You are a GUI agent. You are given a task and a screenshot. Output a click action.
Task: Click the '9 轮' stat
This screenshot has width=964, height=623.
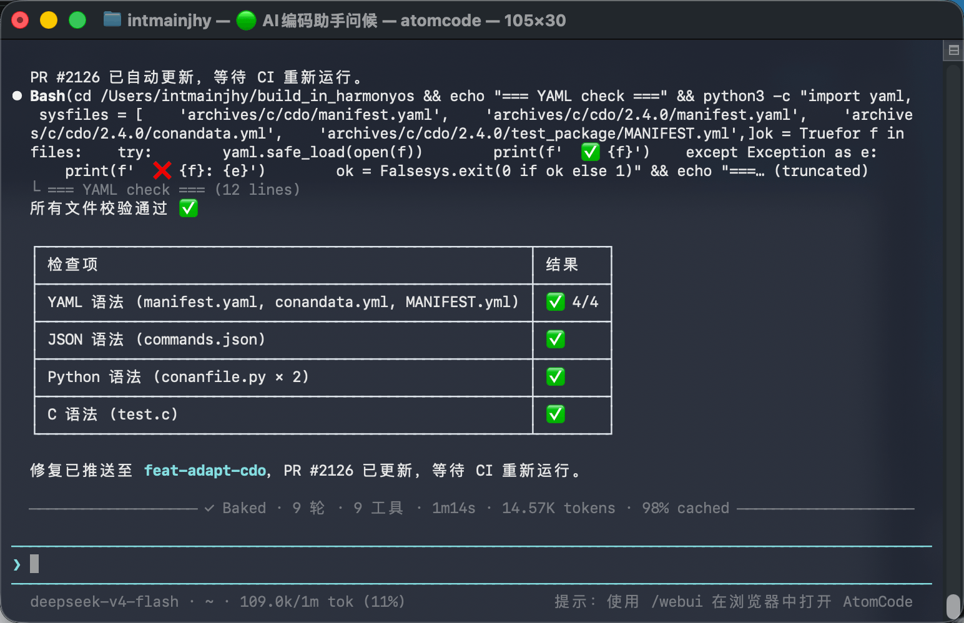pyautogui.click(x=308, y=508)
